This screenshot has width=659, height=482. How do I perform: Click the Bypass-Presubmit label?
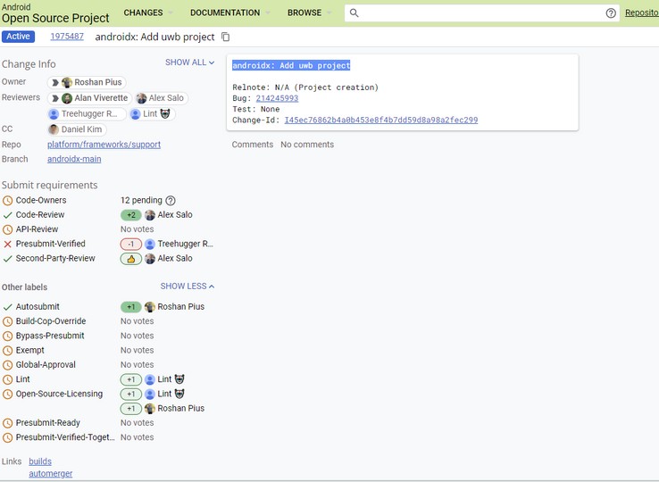click(50, 337)
